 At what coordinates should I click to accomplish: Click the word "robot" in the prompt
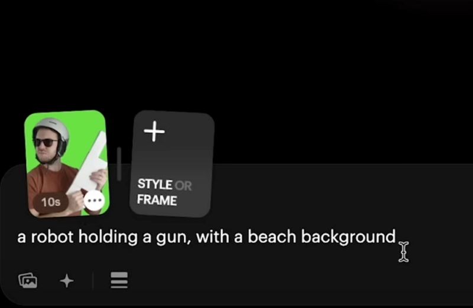pos(52,237)
